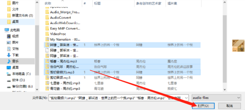Select the 青花瓷 - 周杰伦.mp3 file
This screenshot has height=110, width=245.
tap(63, 89)
